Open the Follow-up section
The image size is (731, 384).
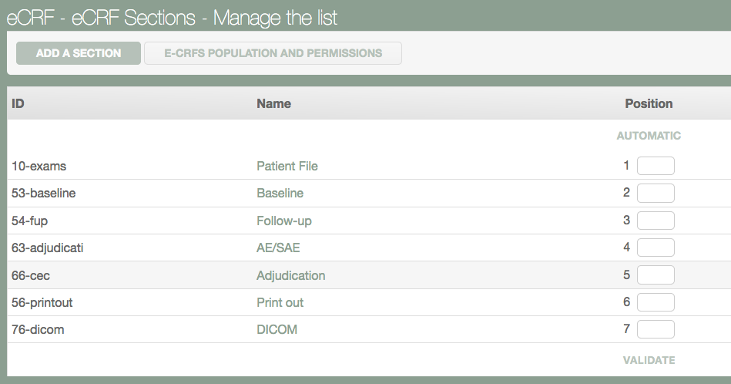[283, 221]
